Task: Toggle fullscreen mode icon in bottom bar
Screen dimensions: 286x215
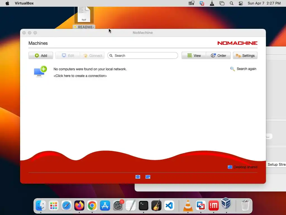Action: coord(138,177)
